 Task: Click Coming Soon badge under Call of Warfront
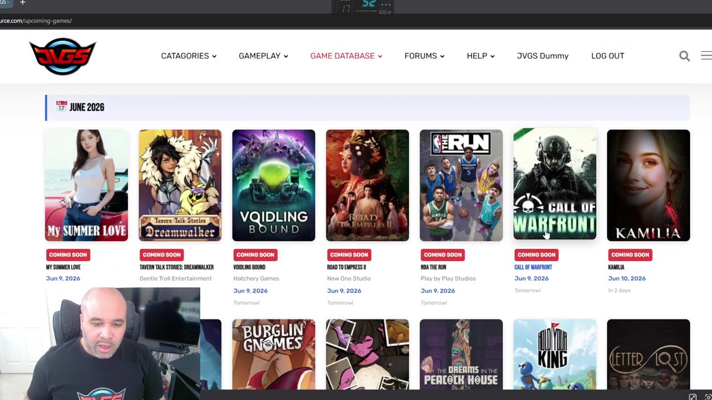pos(536,254)
